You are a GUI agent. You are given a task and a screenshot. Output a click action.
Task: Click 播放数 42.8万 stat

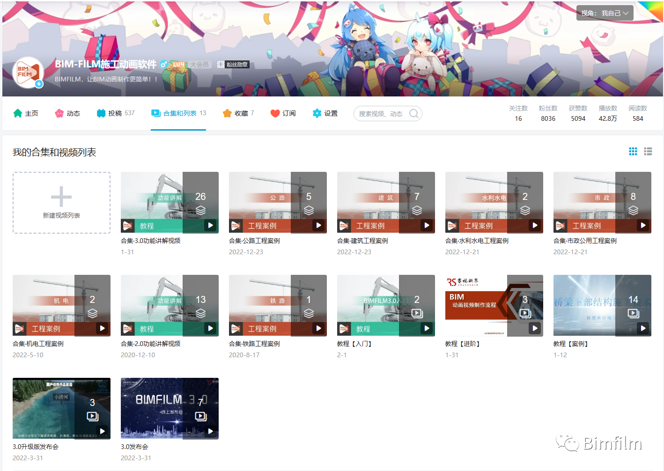click(x=608, y=113)
